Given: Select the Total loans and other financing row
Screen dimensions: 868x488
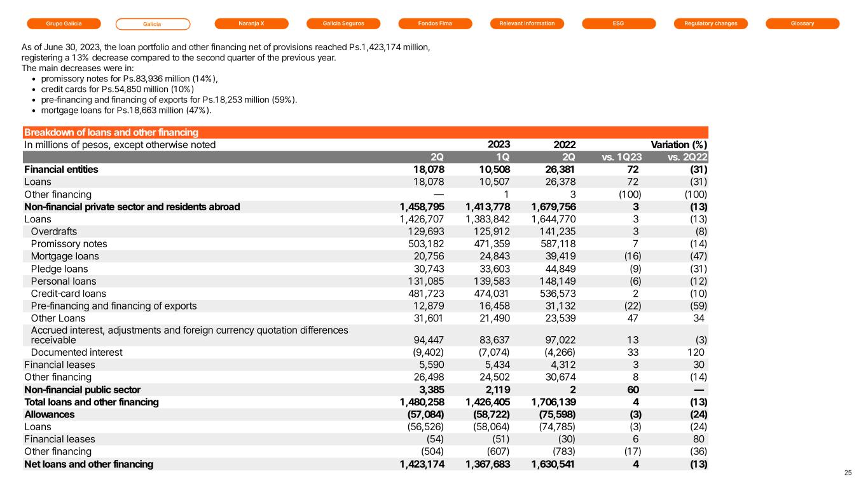Looking at the screenshot, I should coord(92,402).
